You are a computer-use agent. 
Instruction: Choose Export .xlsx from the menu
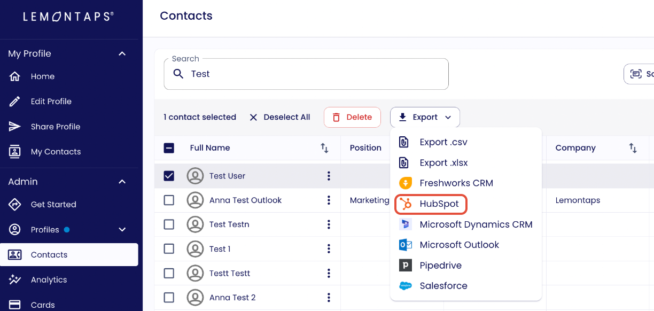466,163
